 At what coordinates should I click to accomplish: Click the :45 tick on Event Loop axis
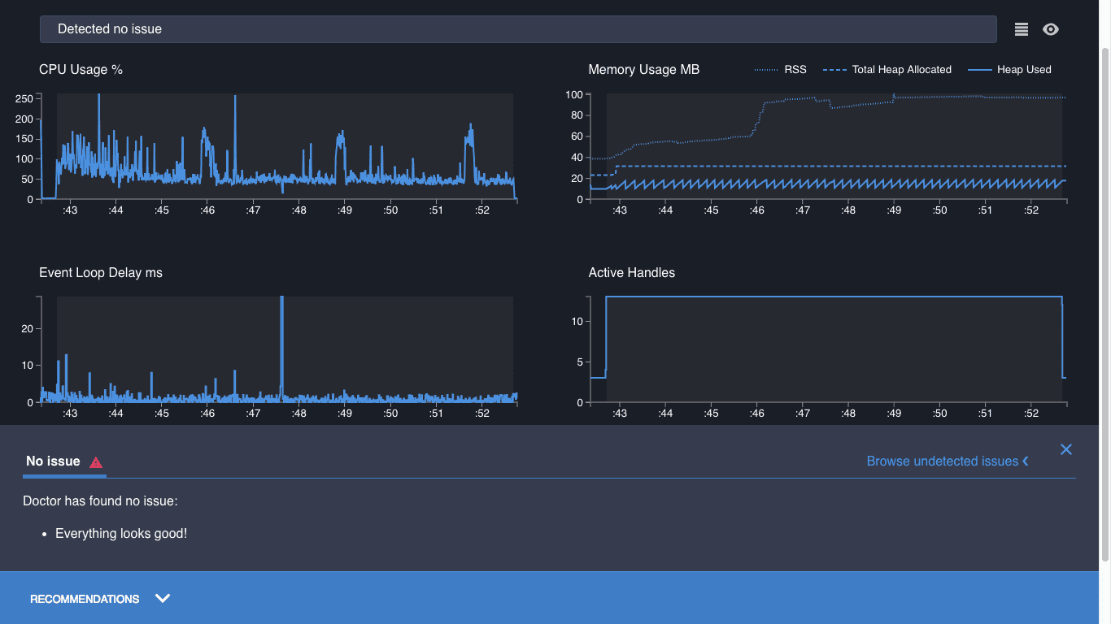[162, 414]
